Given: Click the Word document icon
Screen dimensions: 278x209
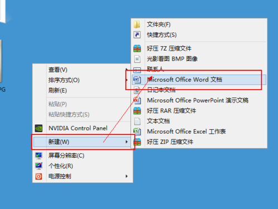Looking at the screenshot, I should click(x=137, y=80).
